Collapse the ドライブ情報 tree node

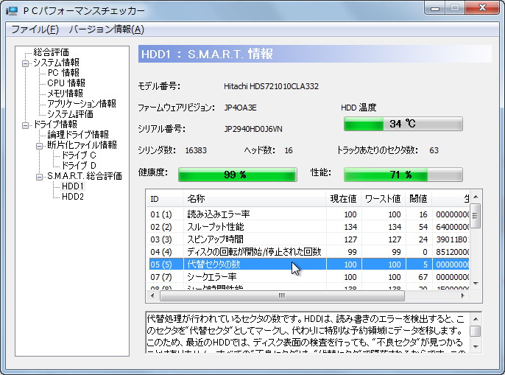click(x=25, y=125)
